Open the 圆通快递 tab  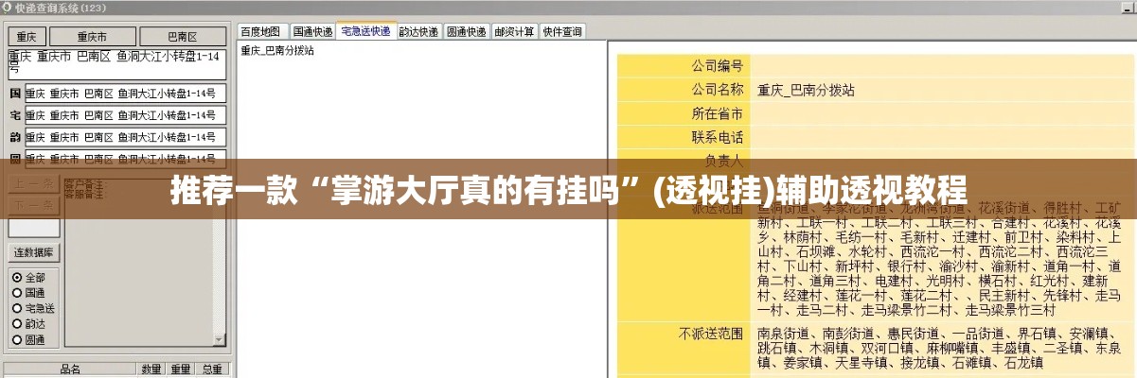tap(466, 31)
